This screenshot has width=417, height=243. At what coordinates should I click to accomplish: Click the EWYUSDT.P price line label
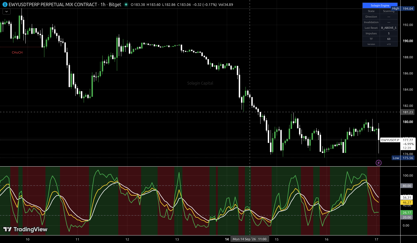(390, 140)
